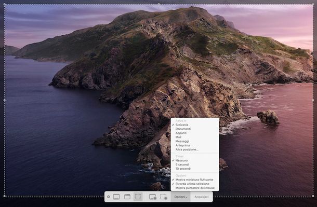317x207 pixels.
Task: Select the capture entire screen icon
Action: pos(116,197)
